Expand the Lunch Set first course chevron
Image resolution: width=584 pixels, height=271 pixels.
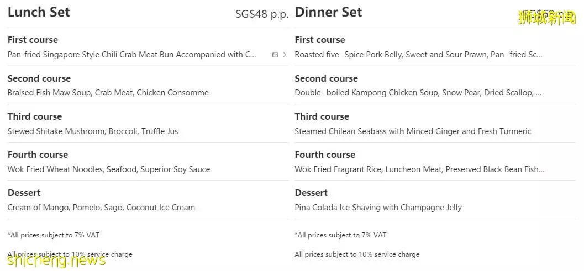[x=285, y=55]
